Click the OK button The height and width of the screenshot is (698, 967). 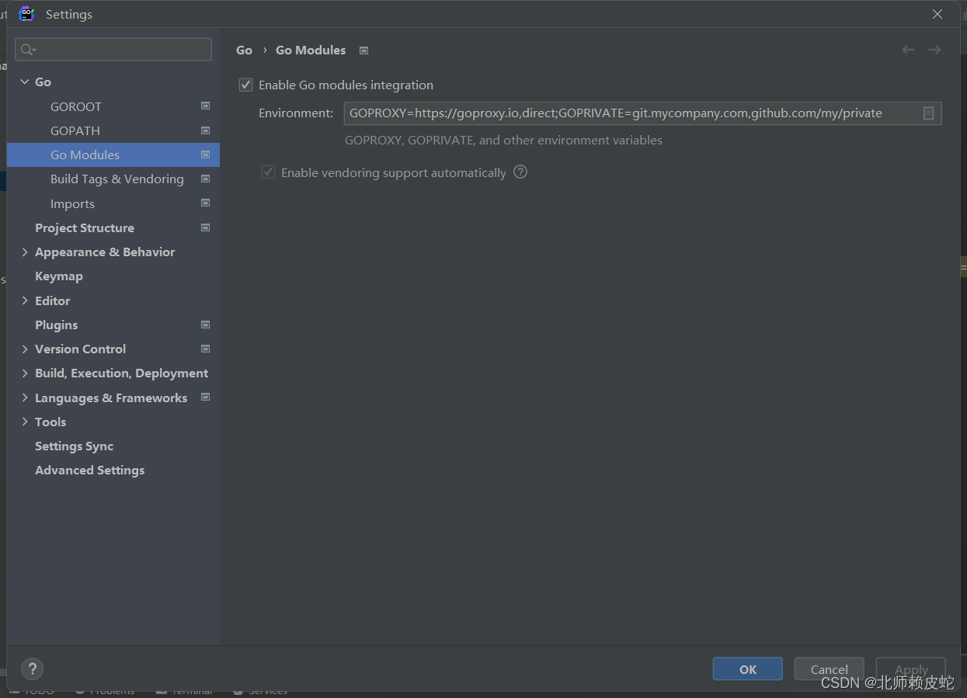click(x=747, y=669)
